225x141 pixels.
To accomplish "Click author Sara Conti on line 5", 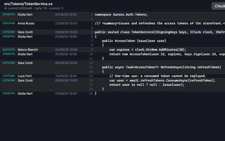I will click(25, 32).
